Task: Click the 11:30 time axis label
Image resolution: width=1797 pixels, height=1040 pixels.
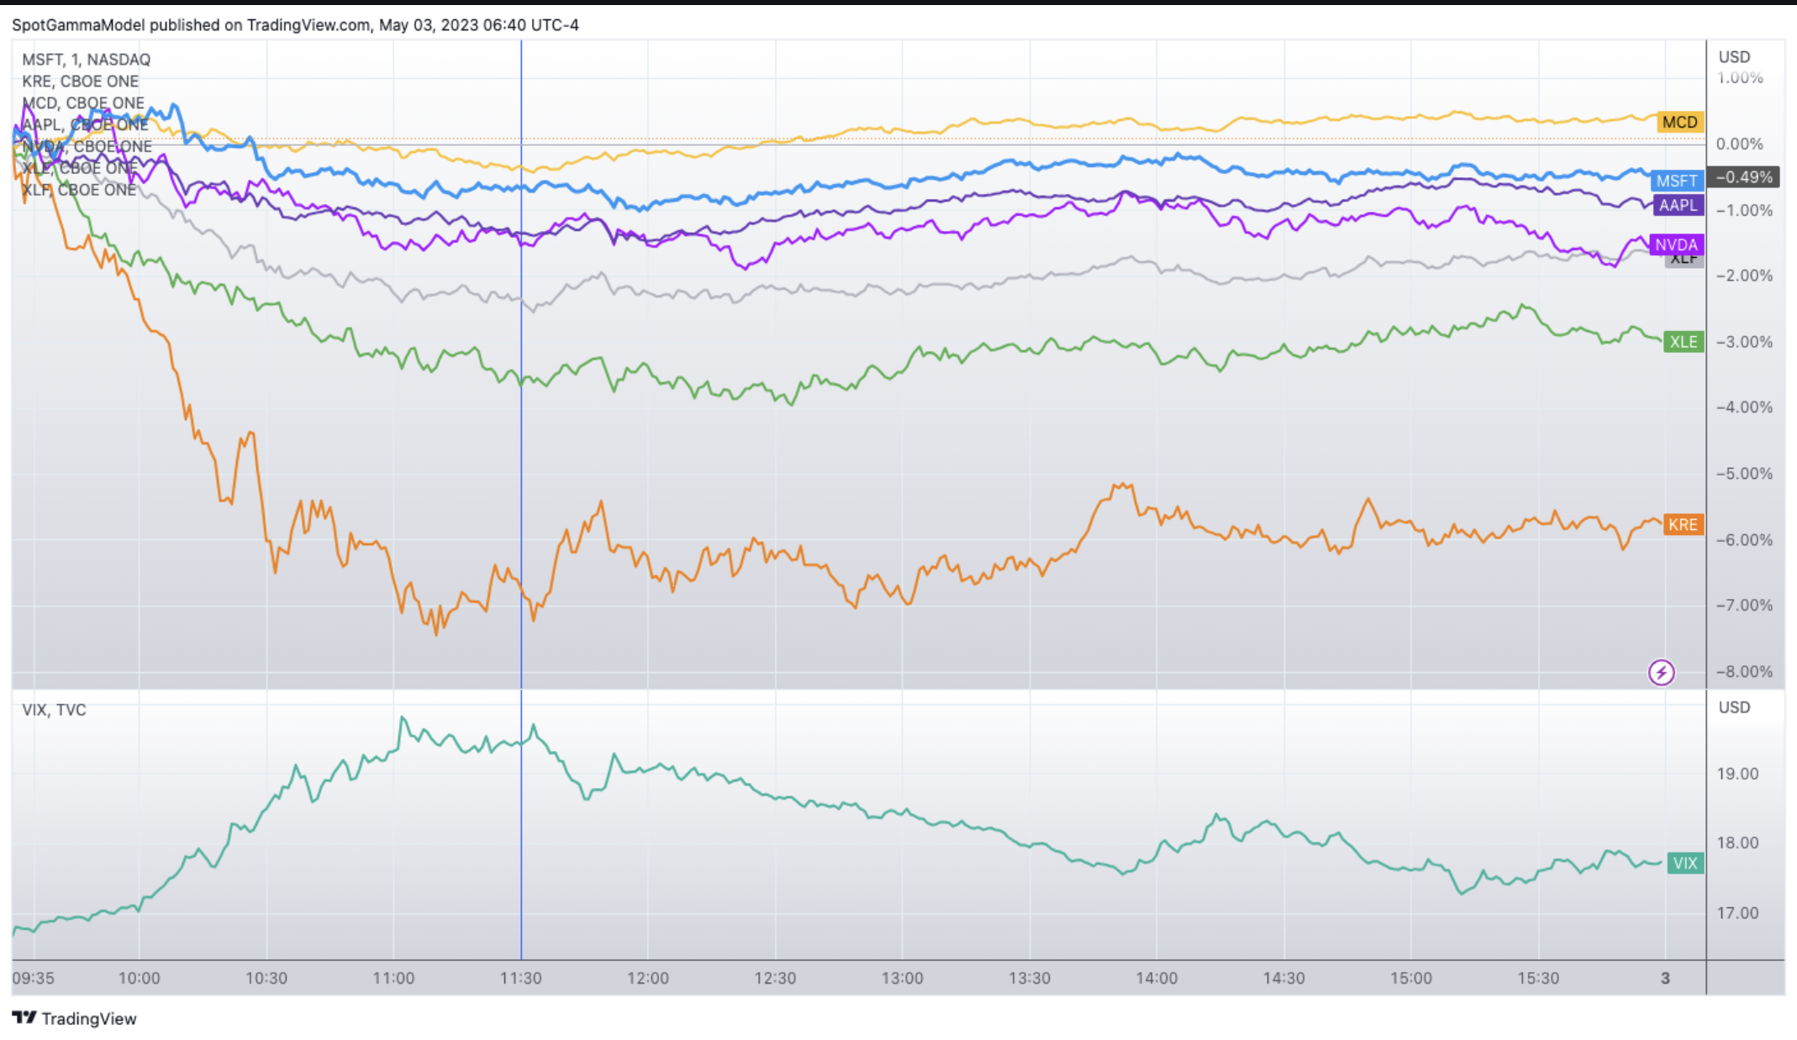Action: [520, 978]
